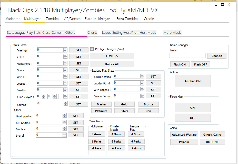This screenshot has width=238, height=164.
Task: Set league rank to Platinum
Action: 101,111
